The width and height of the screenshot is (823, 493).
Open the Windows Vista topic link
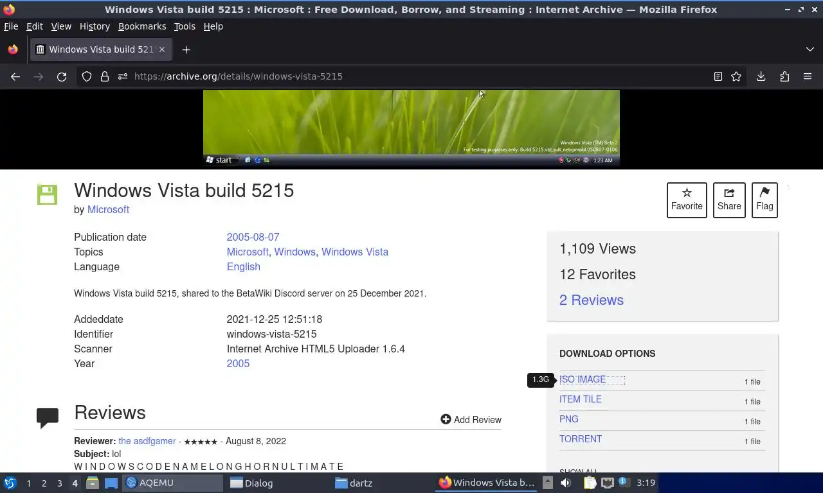pyautogui.click(x=355, y=252)
